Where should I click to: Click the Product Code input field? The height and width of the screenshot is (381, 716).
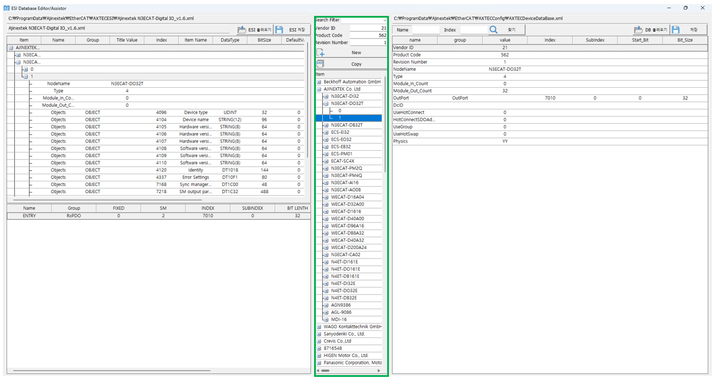coord(368,35)
